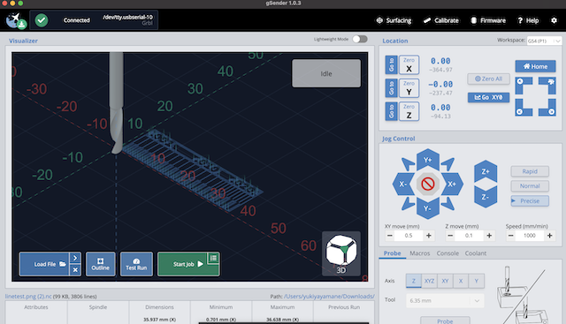Jog X+ direction

coord(452,184)
